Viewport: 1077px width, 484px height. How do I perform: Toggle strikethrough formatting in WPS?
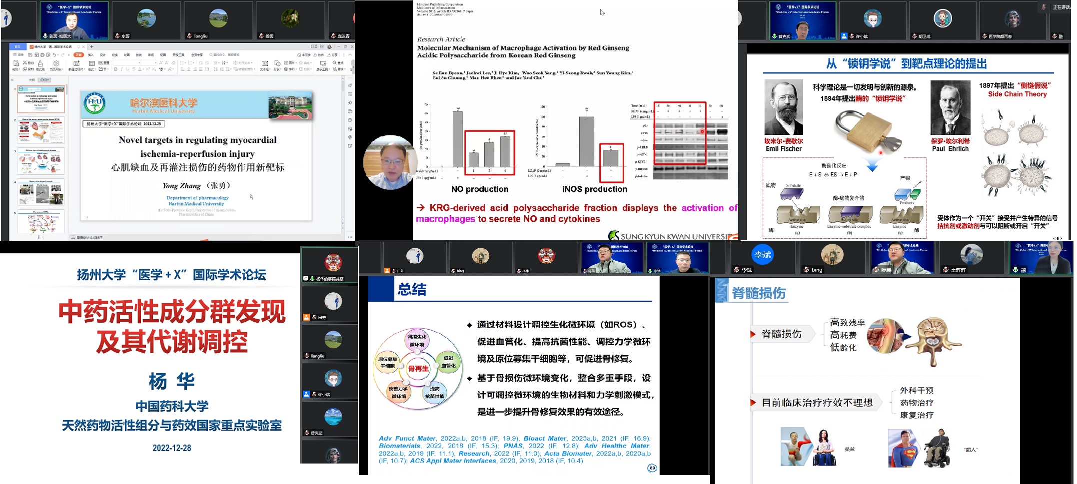[133, 69]
